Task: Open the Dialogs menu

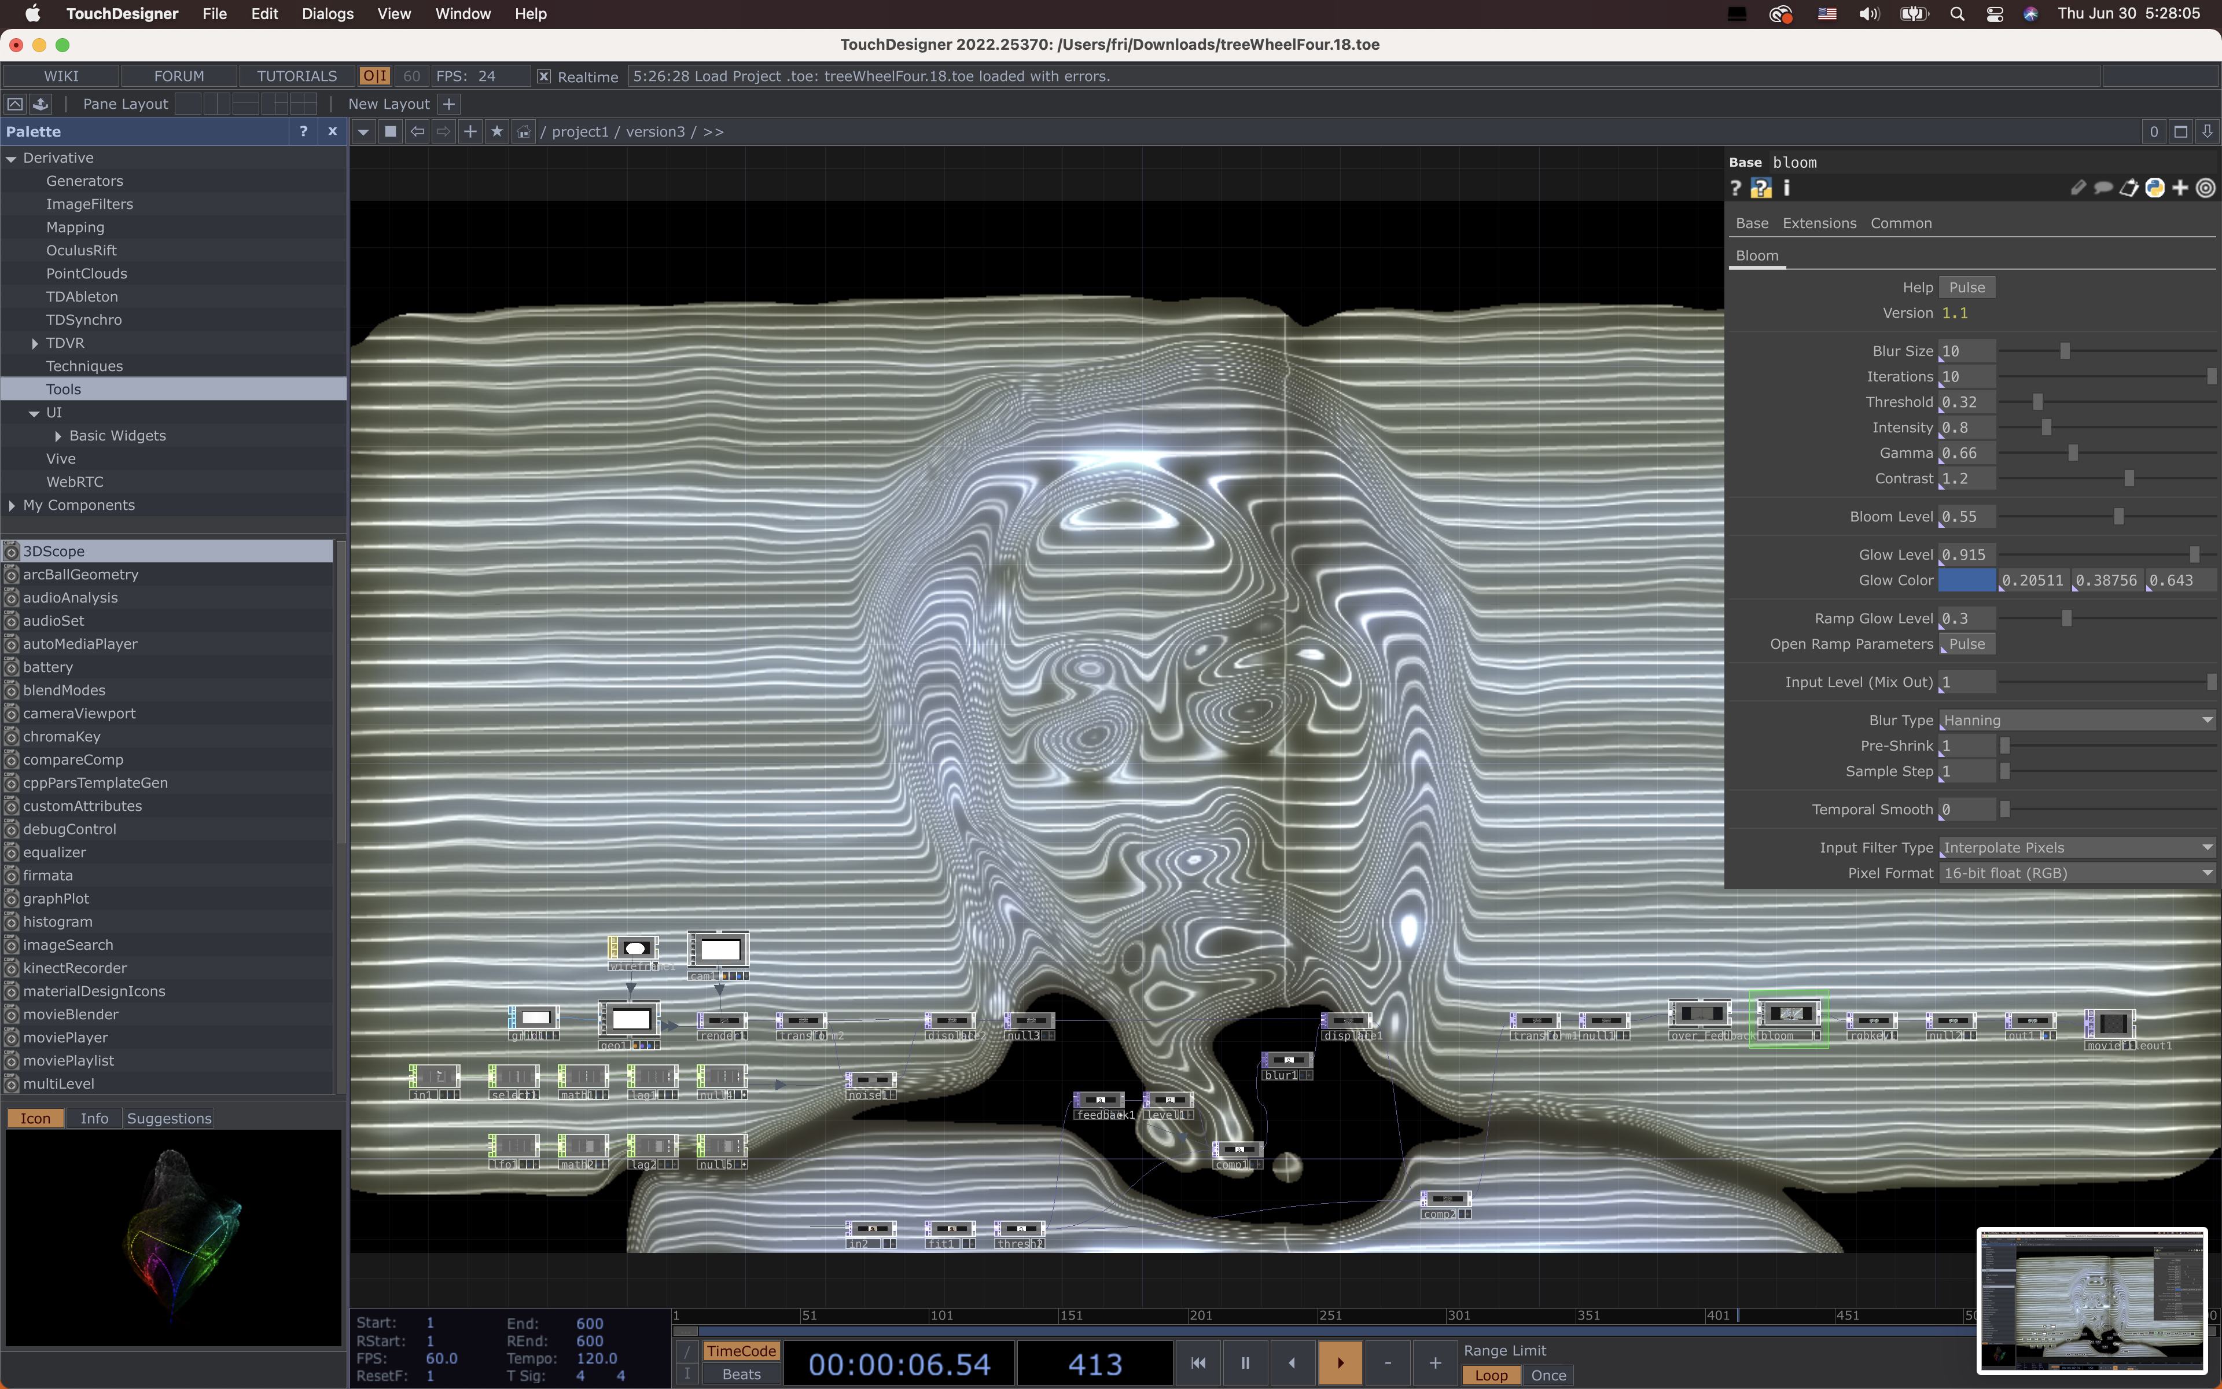Action: click(x=327, y=14)
